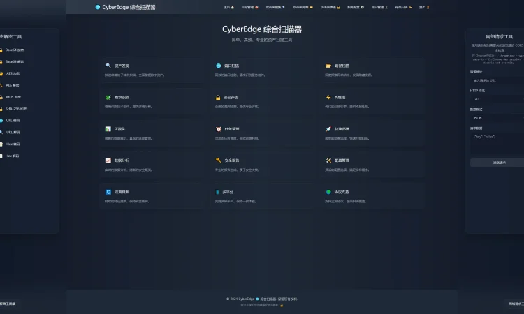Select URL 编码 in the side panel
The image size is (524, 314).
coord(13,121)
